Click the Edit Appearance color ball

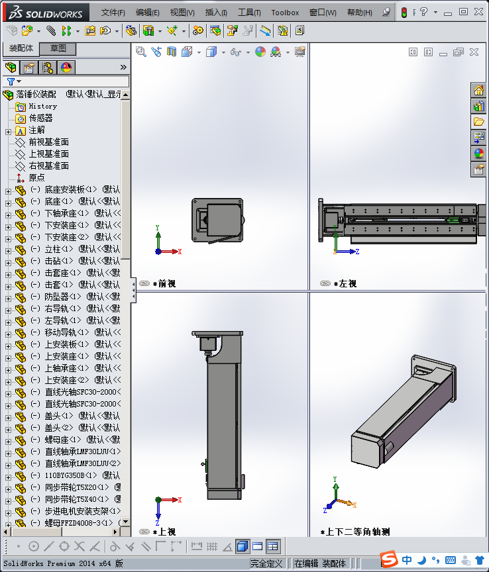coord(260,52)
